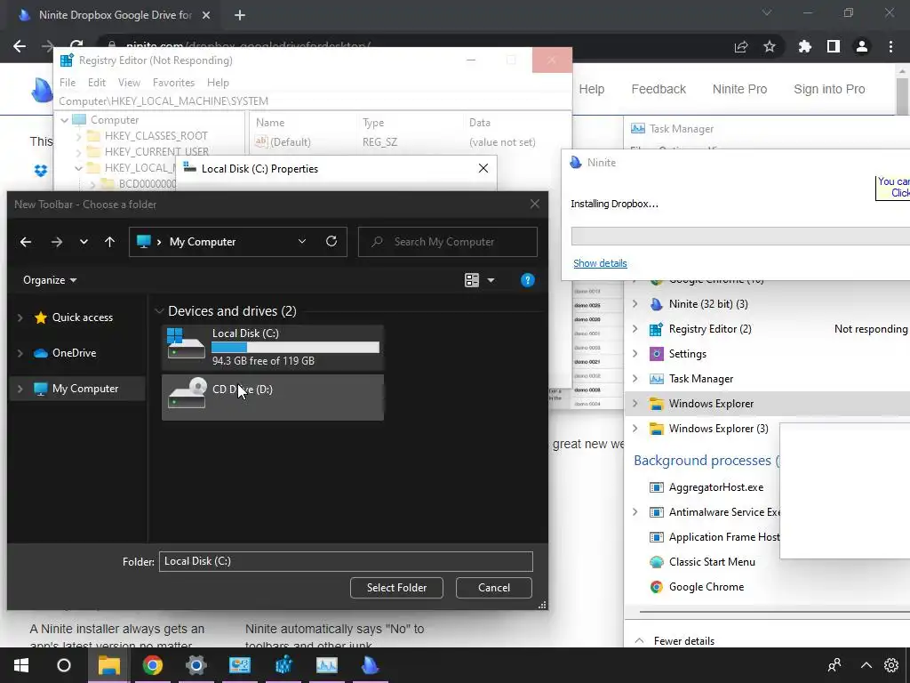Open Ninite Help page link
The image size is (910, 683).
(x=591, y=89)
